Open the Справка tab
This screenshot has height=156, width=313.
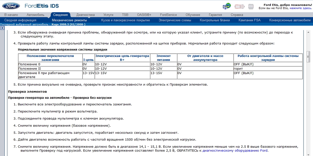(x=237, y=15)
